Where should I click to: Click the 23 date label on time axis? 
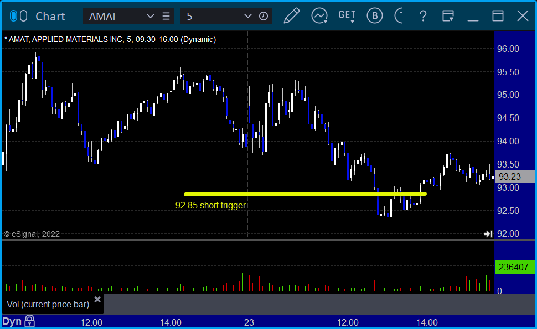(x=249, y=322)
